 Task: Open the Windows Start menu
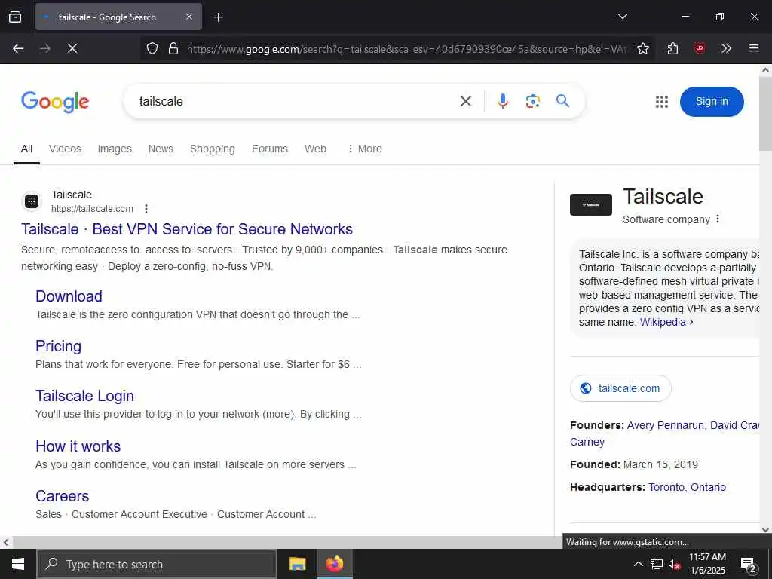coord(18,564)
